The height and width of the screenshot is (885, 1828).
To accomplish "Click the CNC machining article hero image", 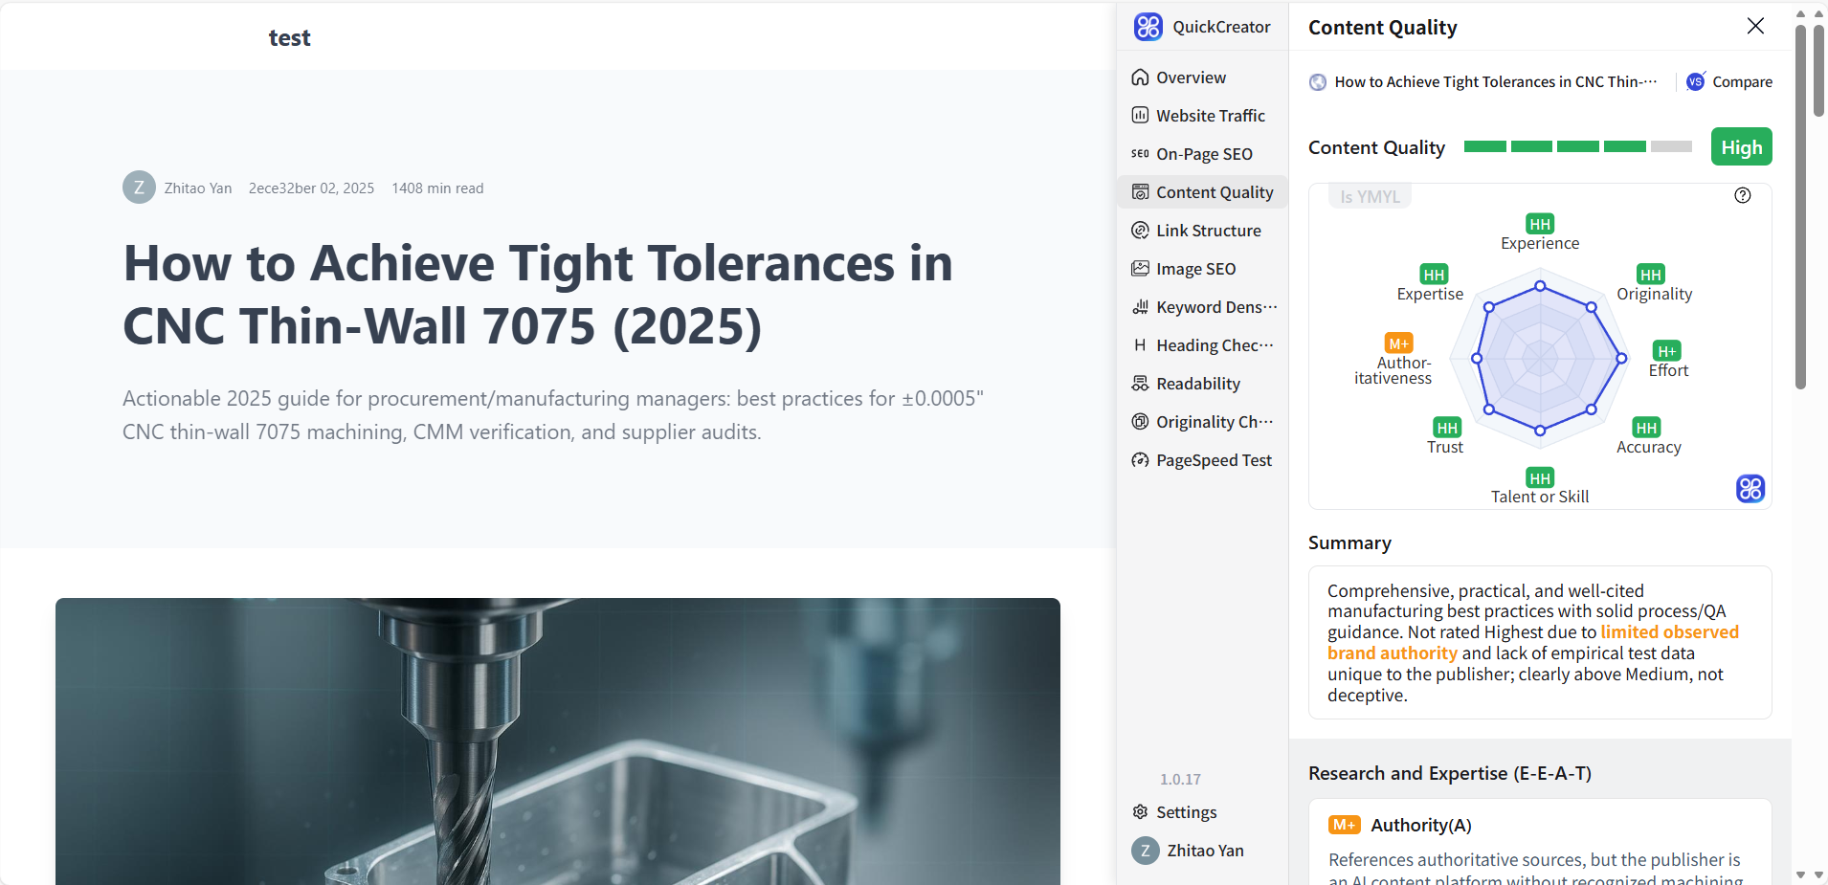I will (x=558, y=741).
